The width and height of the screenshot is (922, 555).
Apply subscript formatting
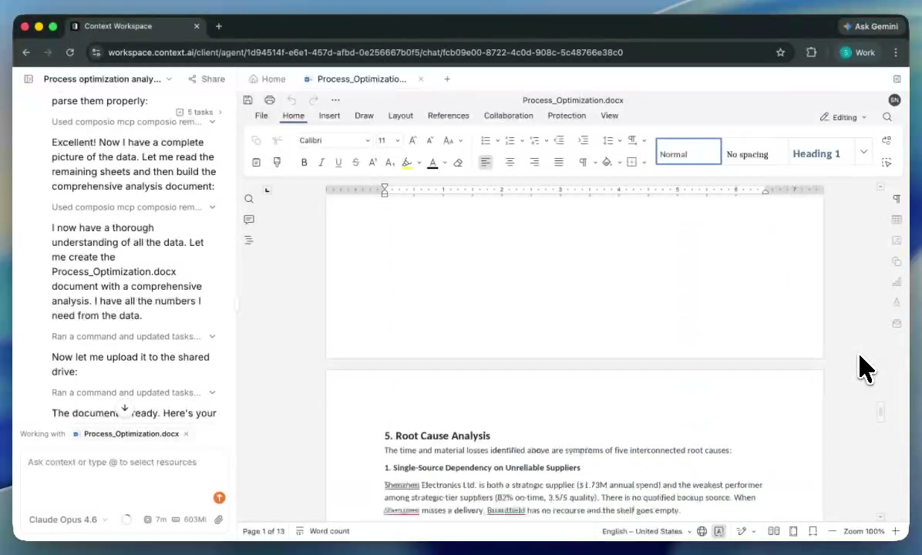click(x=389, y=163)
